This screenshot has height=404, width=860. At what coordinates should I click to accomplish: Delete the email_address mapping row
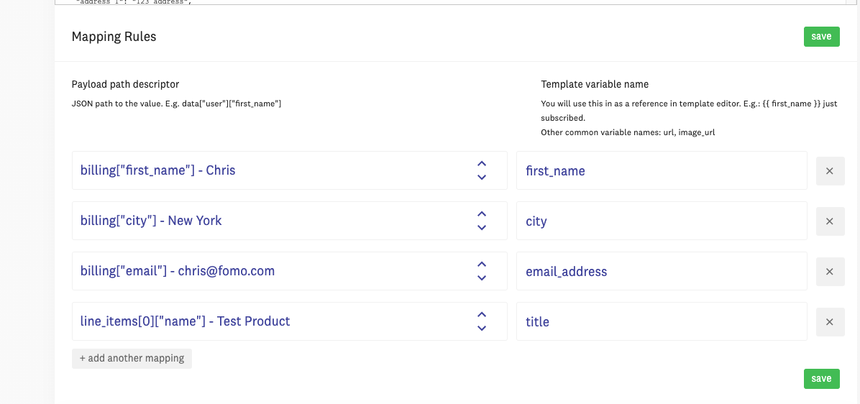coord(830,271)
